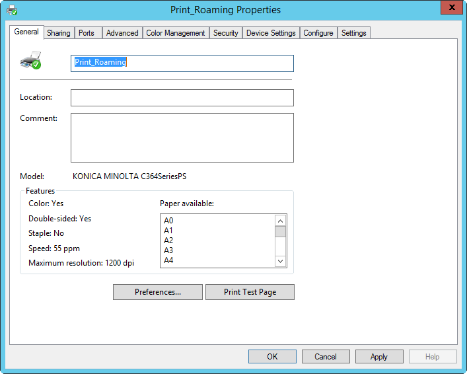Select the Security tab
Image resolution: width=467 pixels, height=374 pixels.
[225, 33]
